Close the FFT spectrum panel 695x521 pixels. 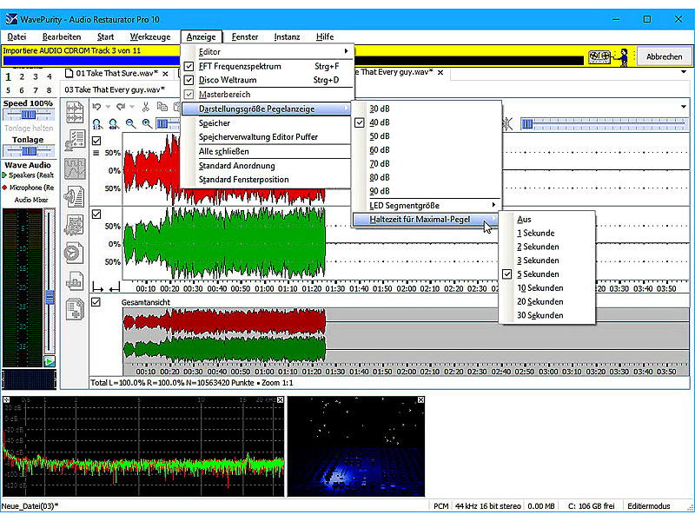coord(280,400)
